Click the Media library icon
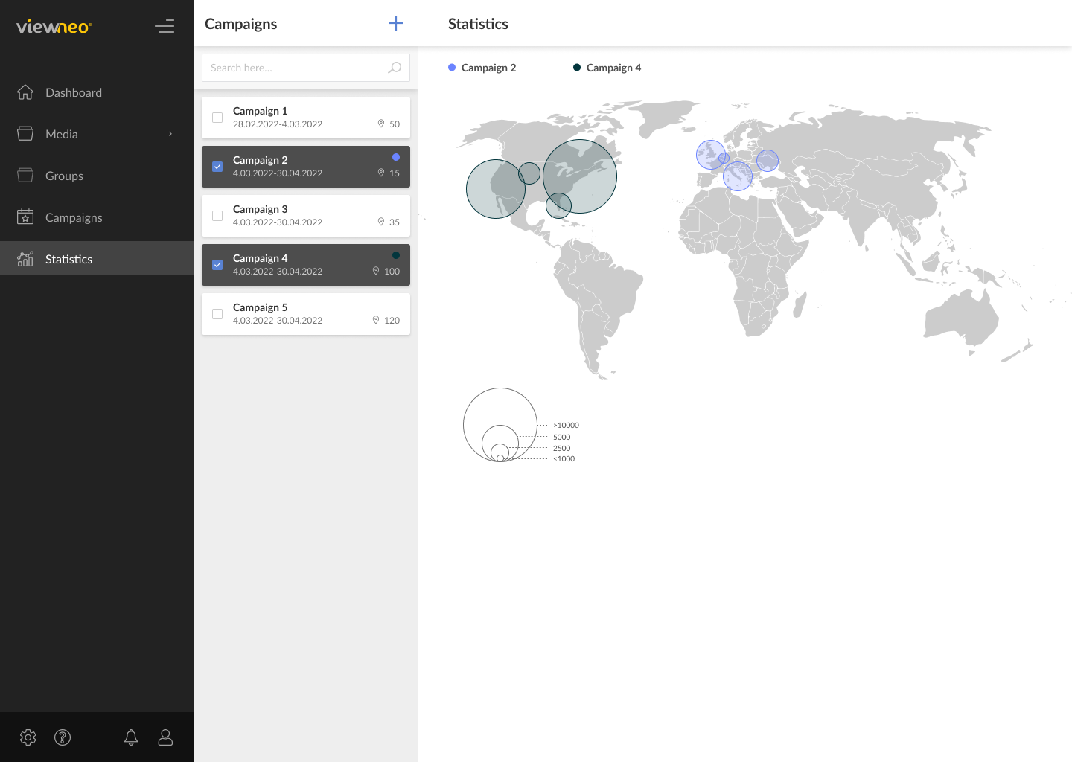This screenshot has width=1072, height=762. 25,134
